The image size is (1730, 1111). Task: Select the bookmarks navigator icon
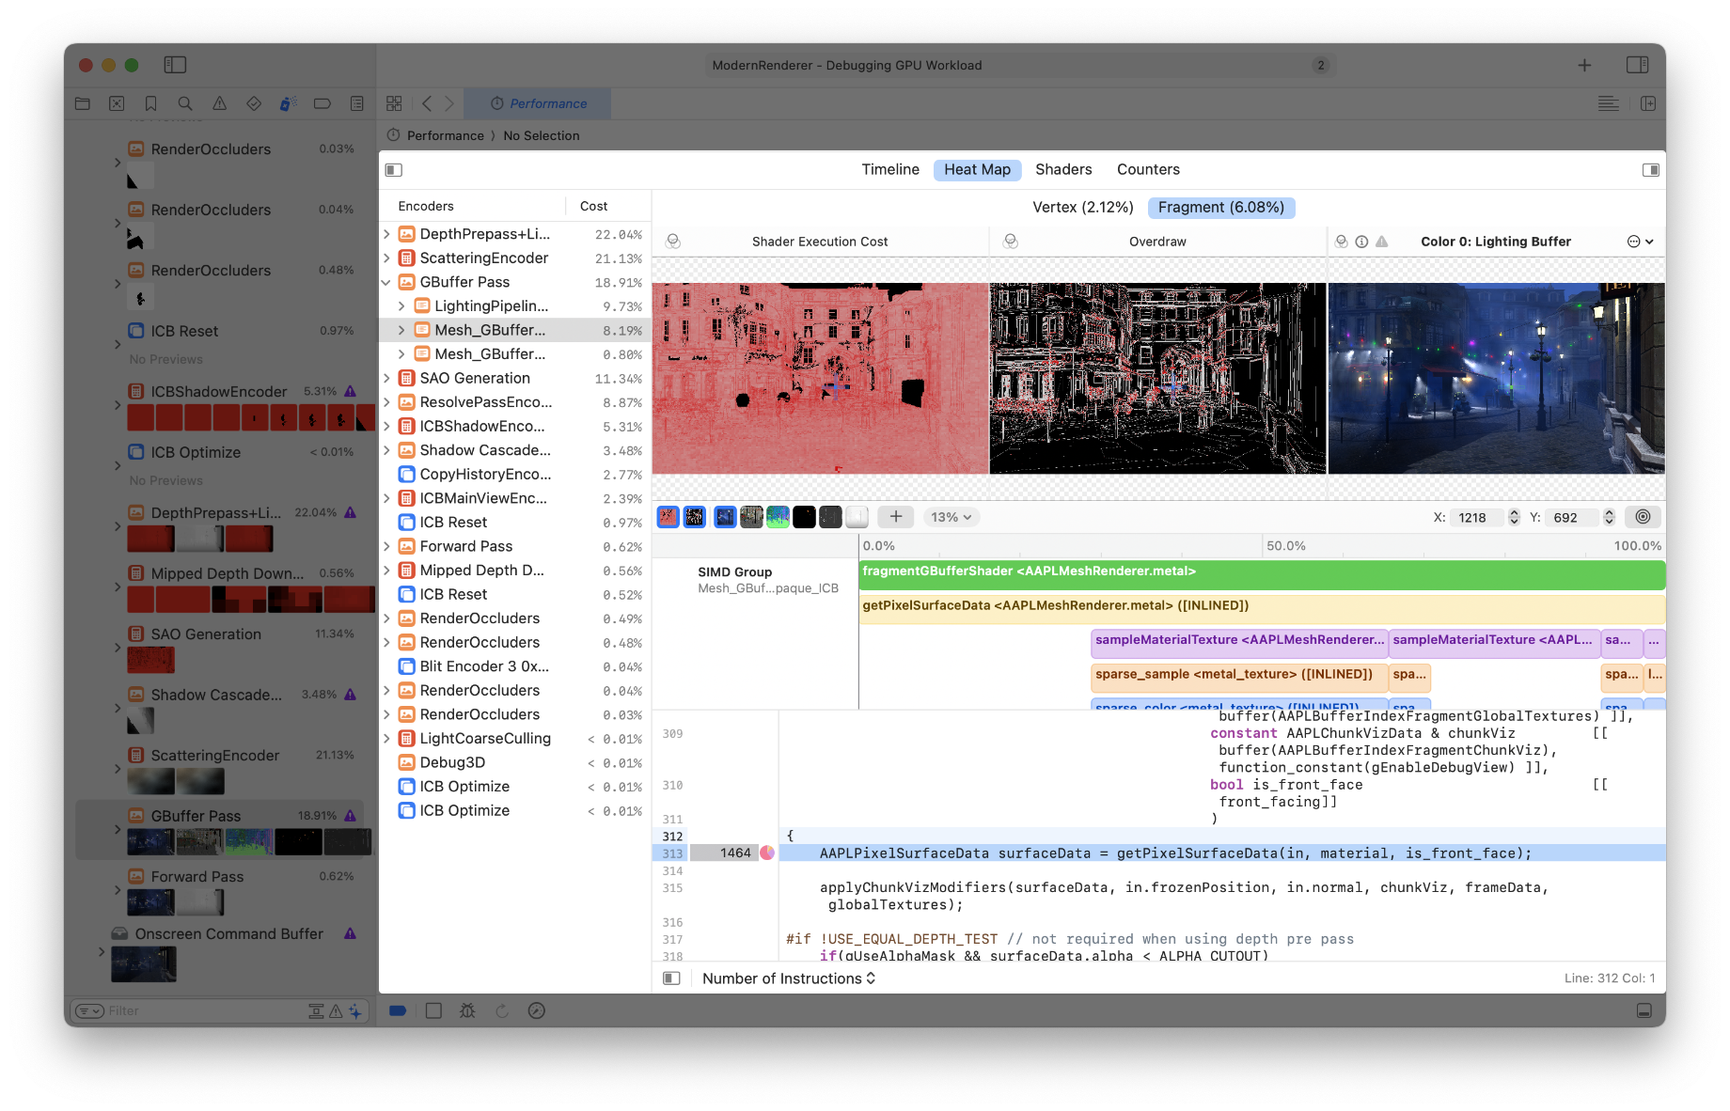151,103
